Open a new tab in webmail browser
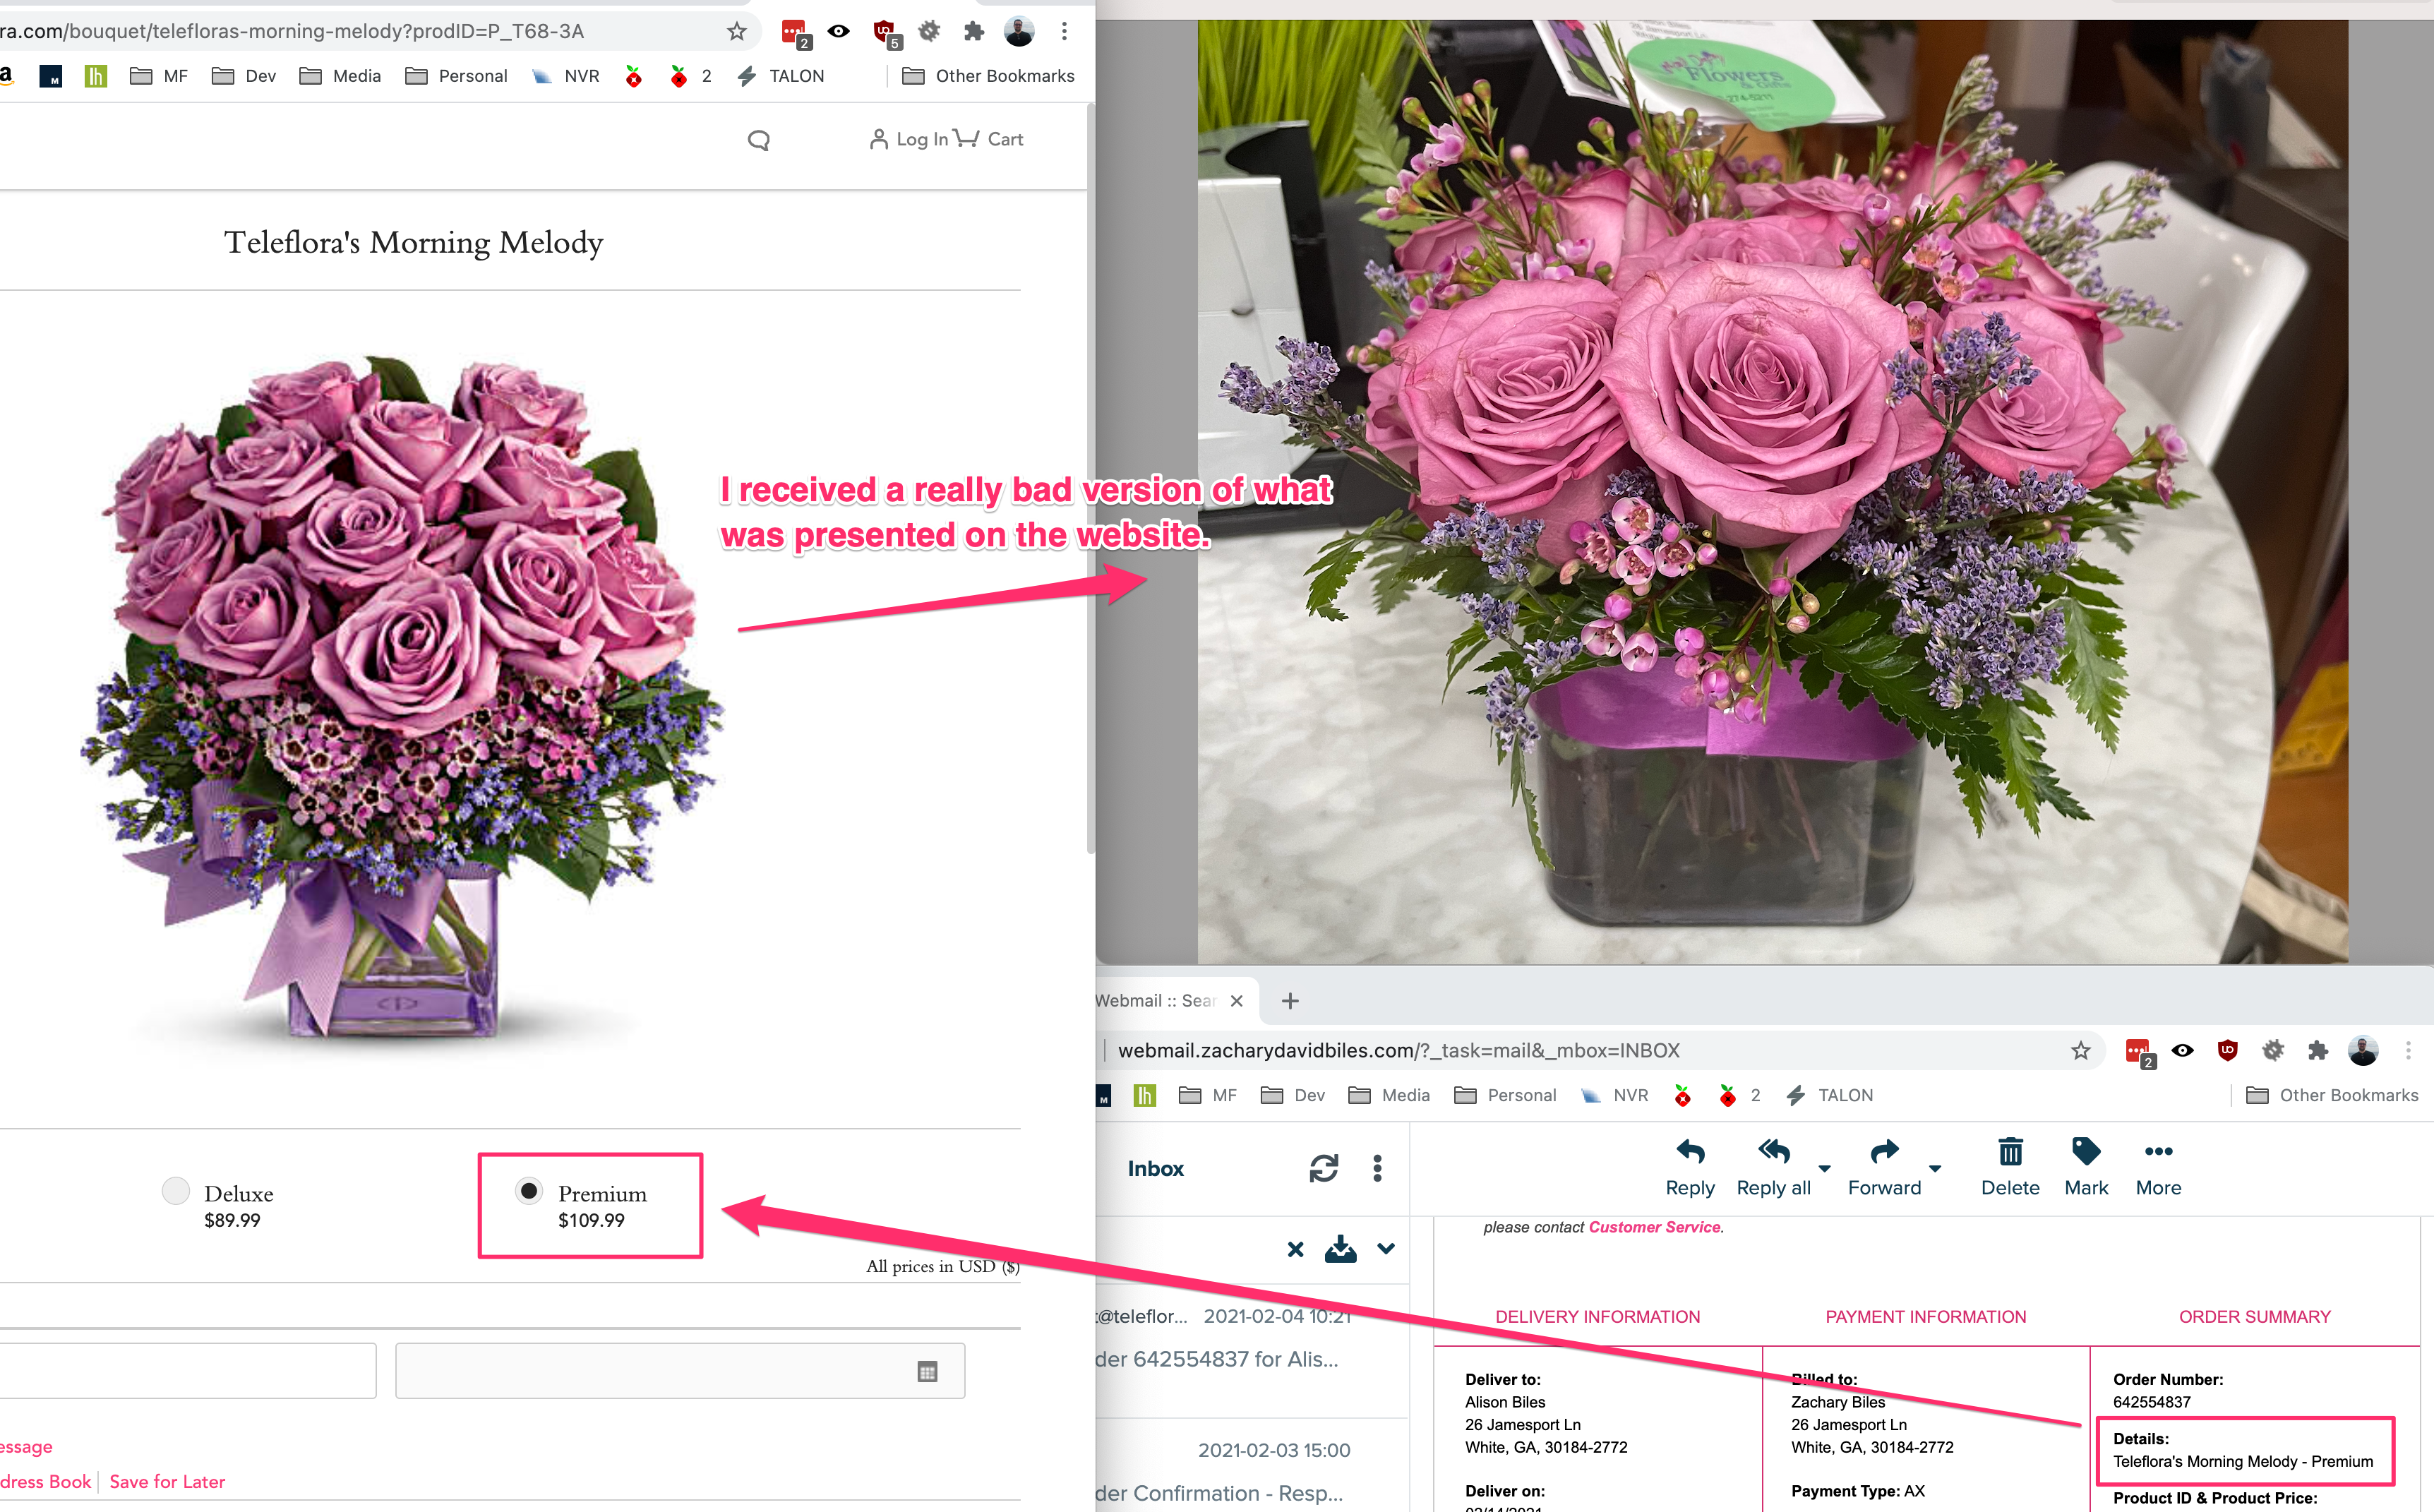 (1290, 1001)
